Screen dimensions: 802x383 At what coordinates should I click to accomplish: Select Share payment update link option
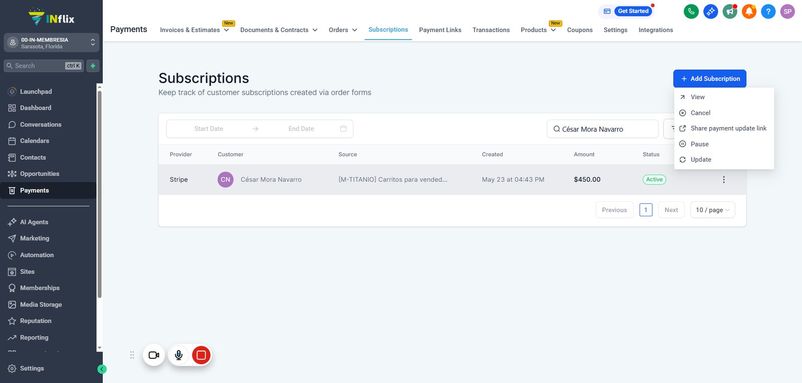coord(724,128)
